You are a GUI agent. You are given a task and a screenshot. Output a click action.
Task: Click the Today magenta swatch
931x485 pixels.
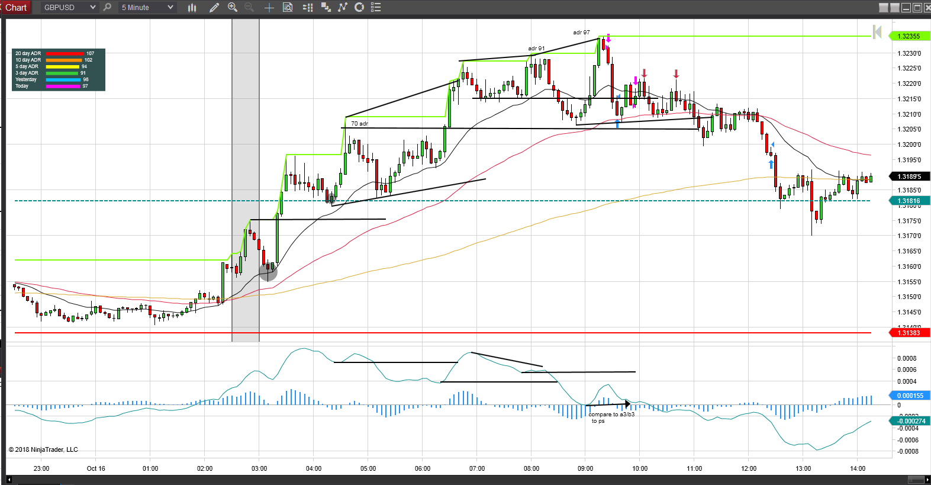[63, 86]
